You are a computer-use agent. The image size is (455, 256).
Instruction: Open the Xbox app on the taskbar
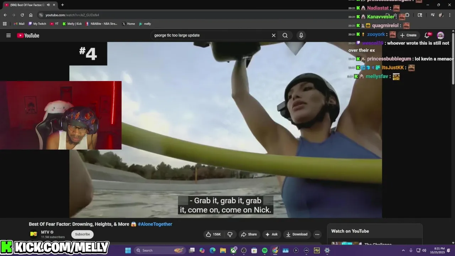click(x=234, y=250)
